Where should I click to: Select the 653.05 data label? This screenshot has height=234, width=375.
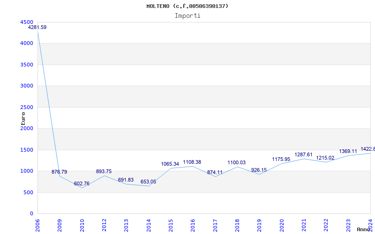(x=148, y=182)
